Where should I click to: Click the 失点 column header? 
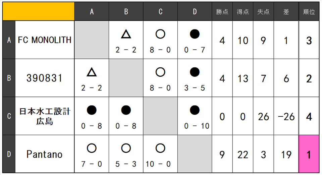263,12
